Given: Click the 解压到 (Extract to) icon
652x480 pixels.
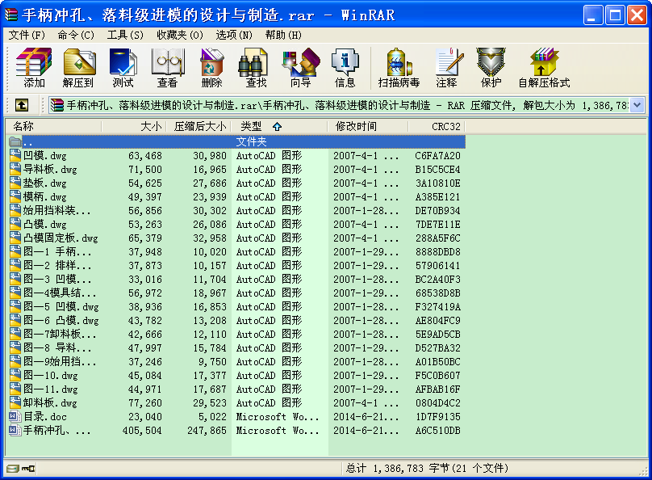Looking at the screenshot, I should coord(78,67).
